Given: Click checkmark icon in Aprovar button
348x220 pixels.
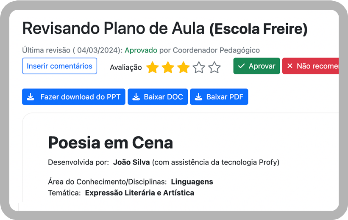Looking at the screenshot, I should 241,66.
